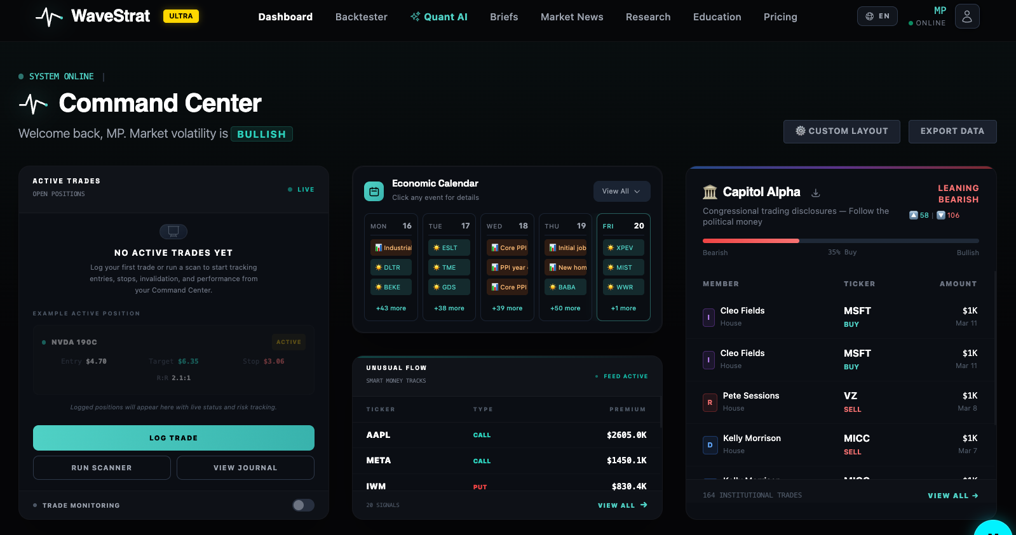Open the Education nav item
Image resolution: width=1016 pixels, height=535 pixels.
tap(717, 17)
